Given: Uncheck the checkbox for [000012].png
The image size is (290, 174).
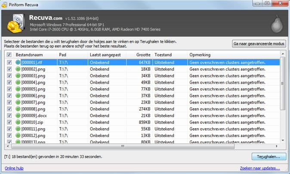Looking at the screenshot, I should pyautogui.click(x=9, y=136).
